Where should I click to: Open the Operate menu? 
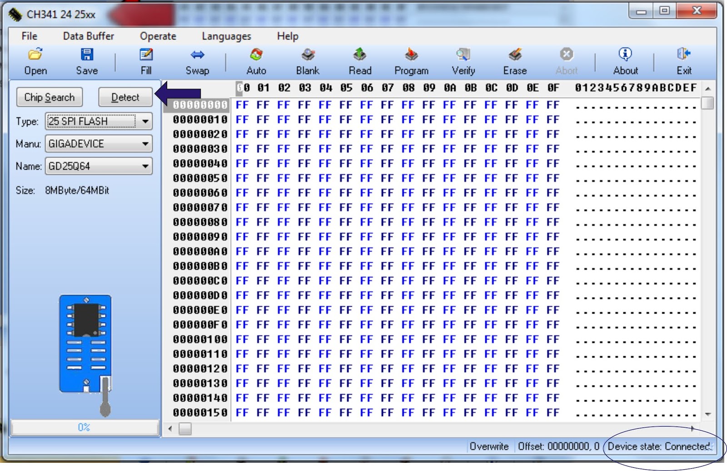coord(157,36)
